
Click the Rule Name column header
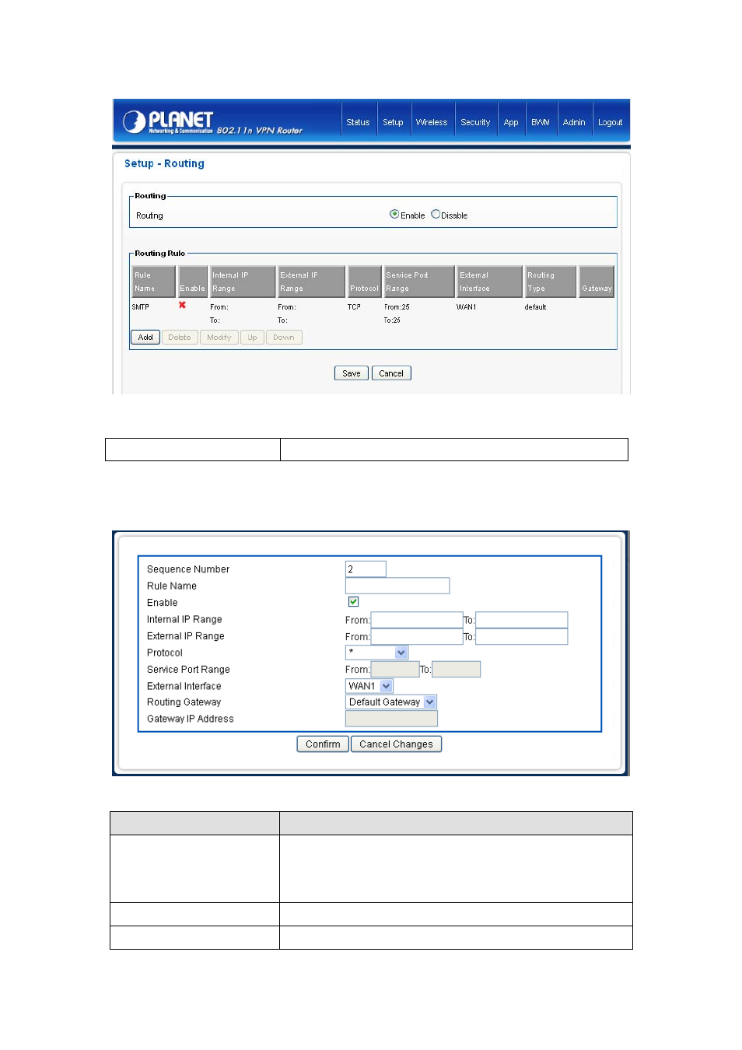[x=154, y=282]
